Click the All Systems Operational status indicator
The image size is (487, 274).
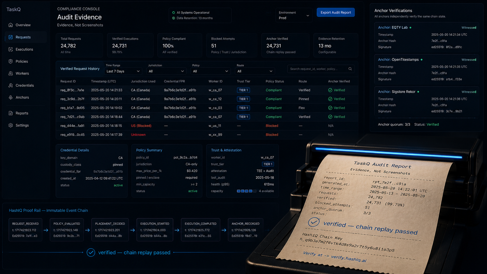tap(174, 13)
